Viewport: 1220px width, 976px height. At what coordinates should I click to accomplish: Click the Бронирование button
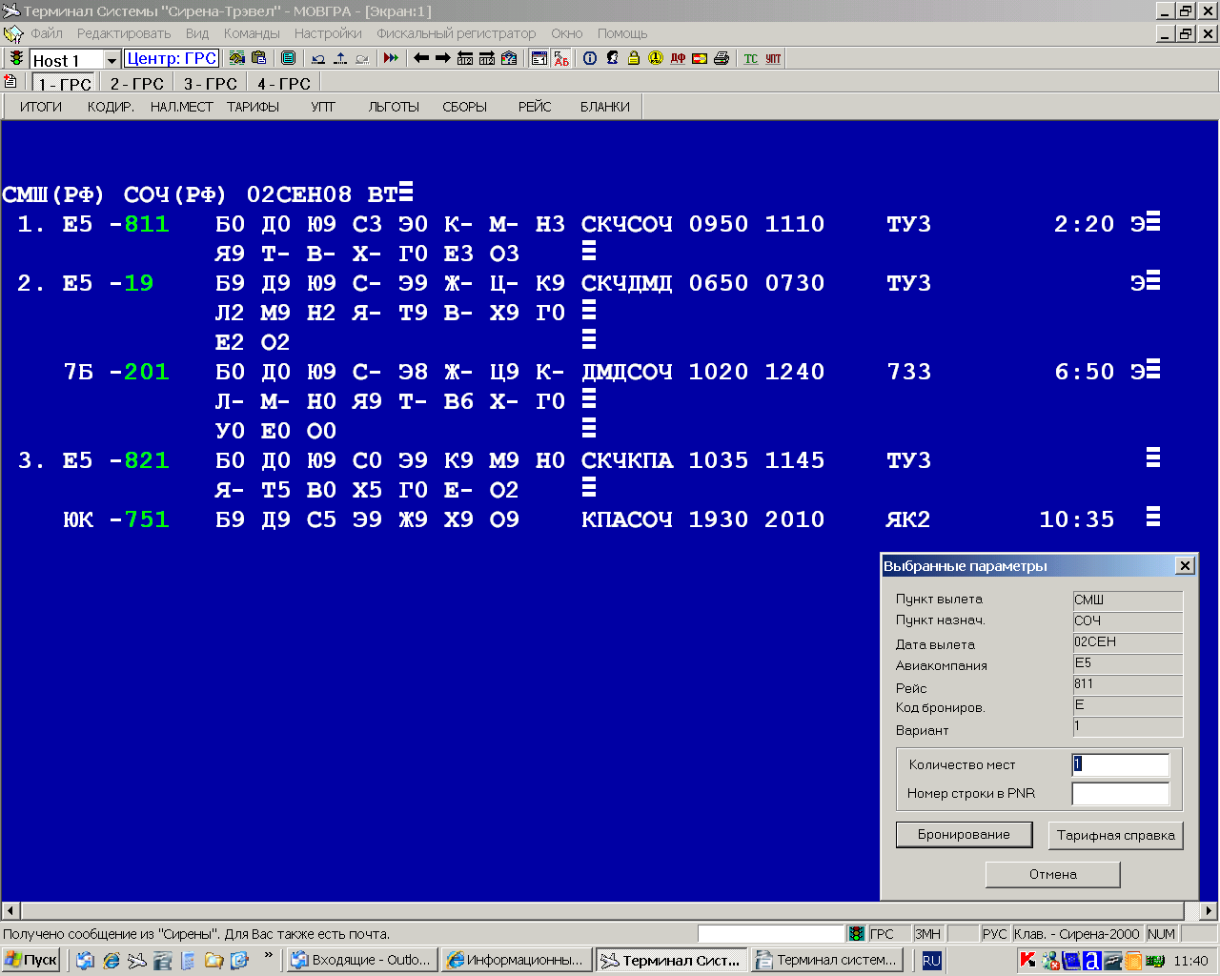[x=964, y=834]
